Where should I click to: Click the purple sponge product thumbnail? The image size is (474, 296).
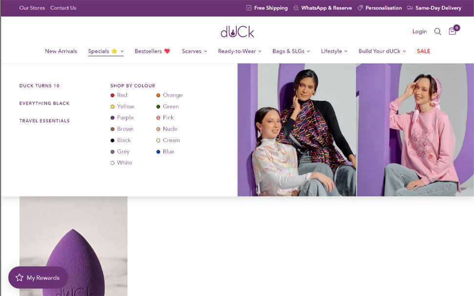click(73, 246)
